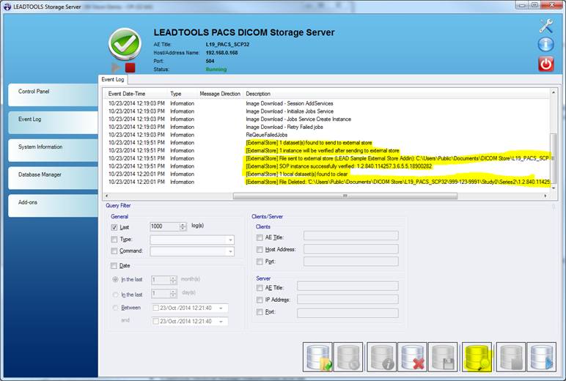The image size is (566, 381).
Task: Click the Clients Host Address text field
Action: click(351, 248)
